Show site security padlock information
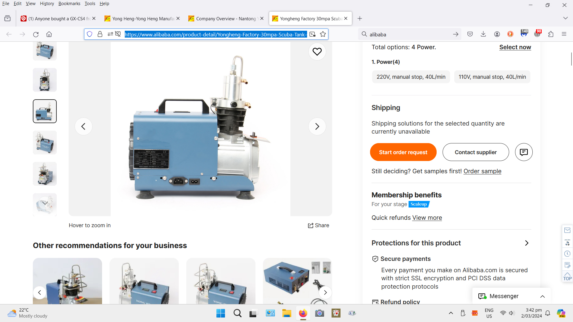 [100, 34]
